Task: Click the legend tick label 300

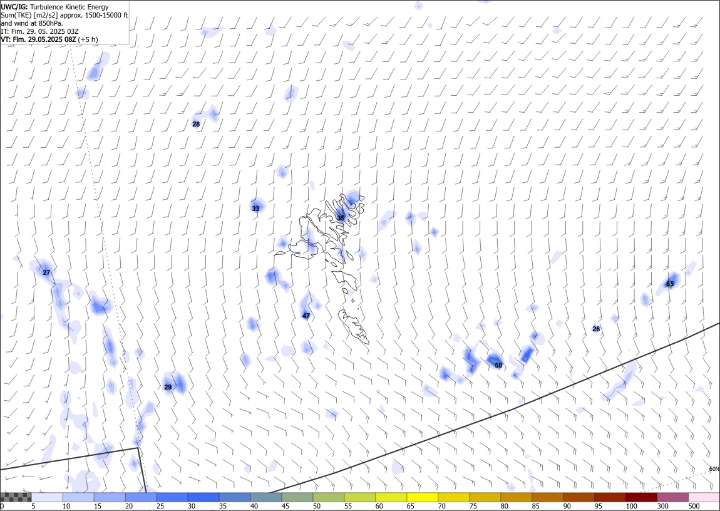Action: [662, 507]
